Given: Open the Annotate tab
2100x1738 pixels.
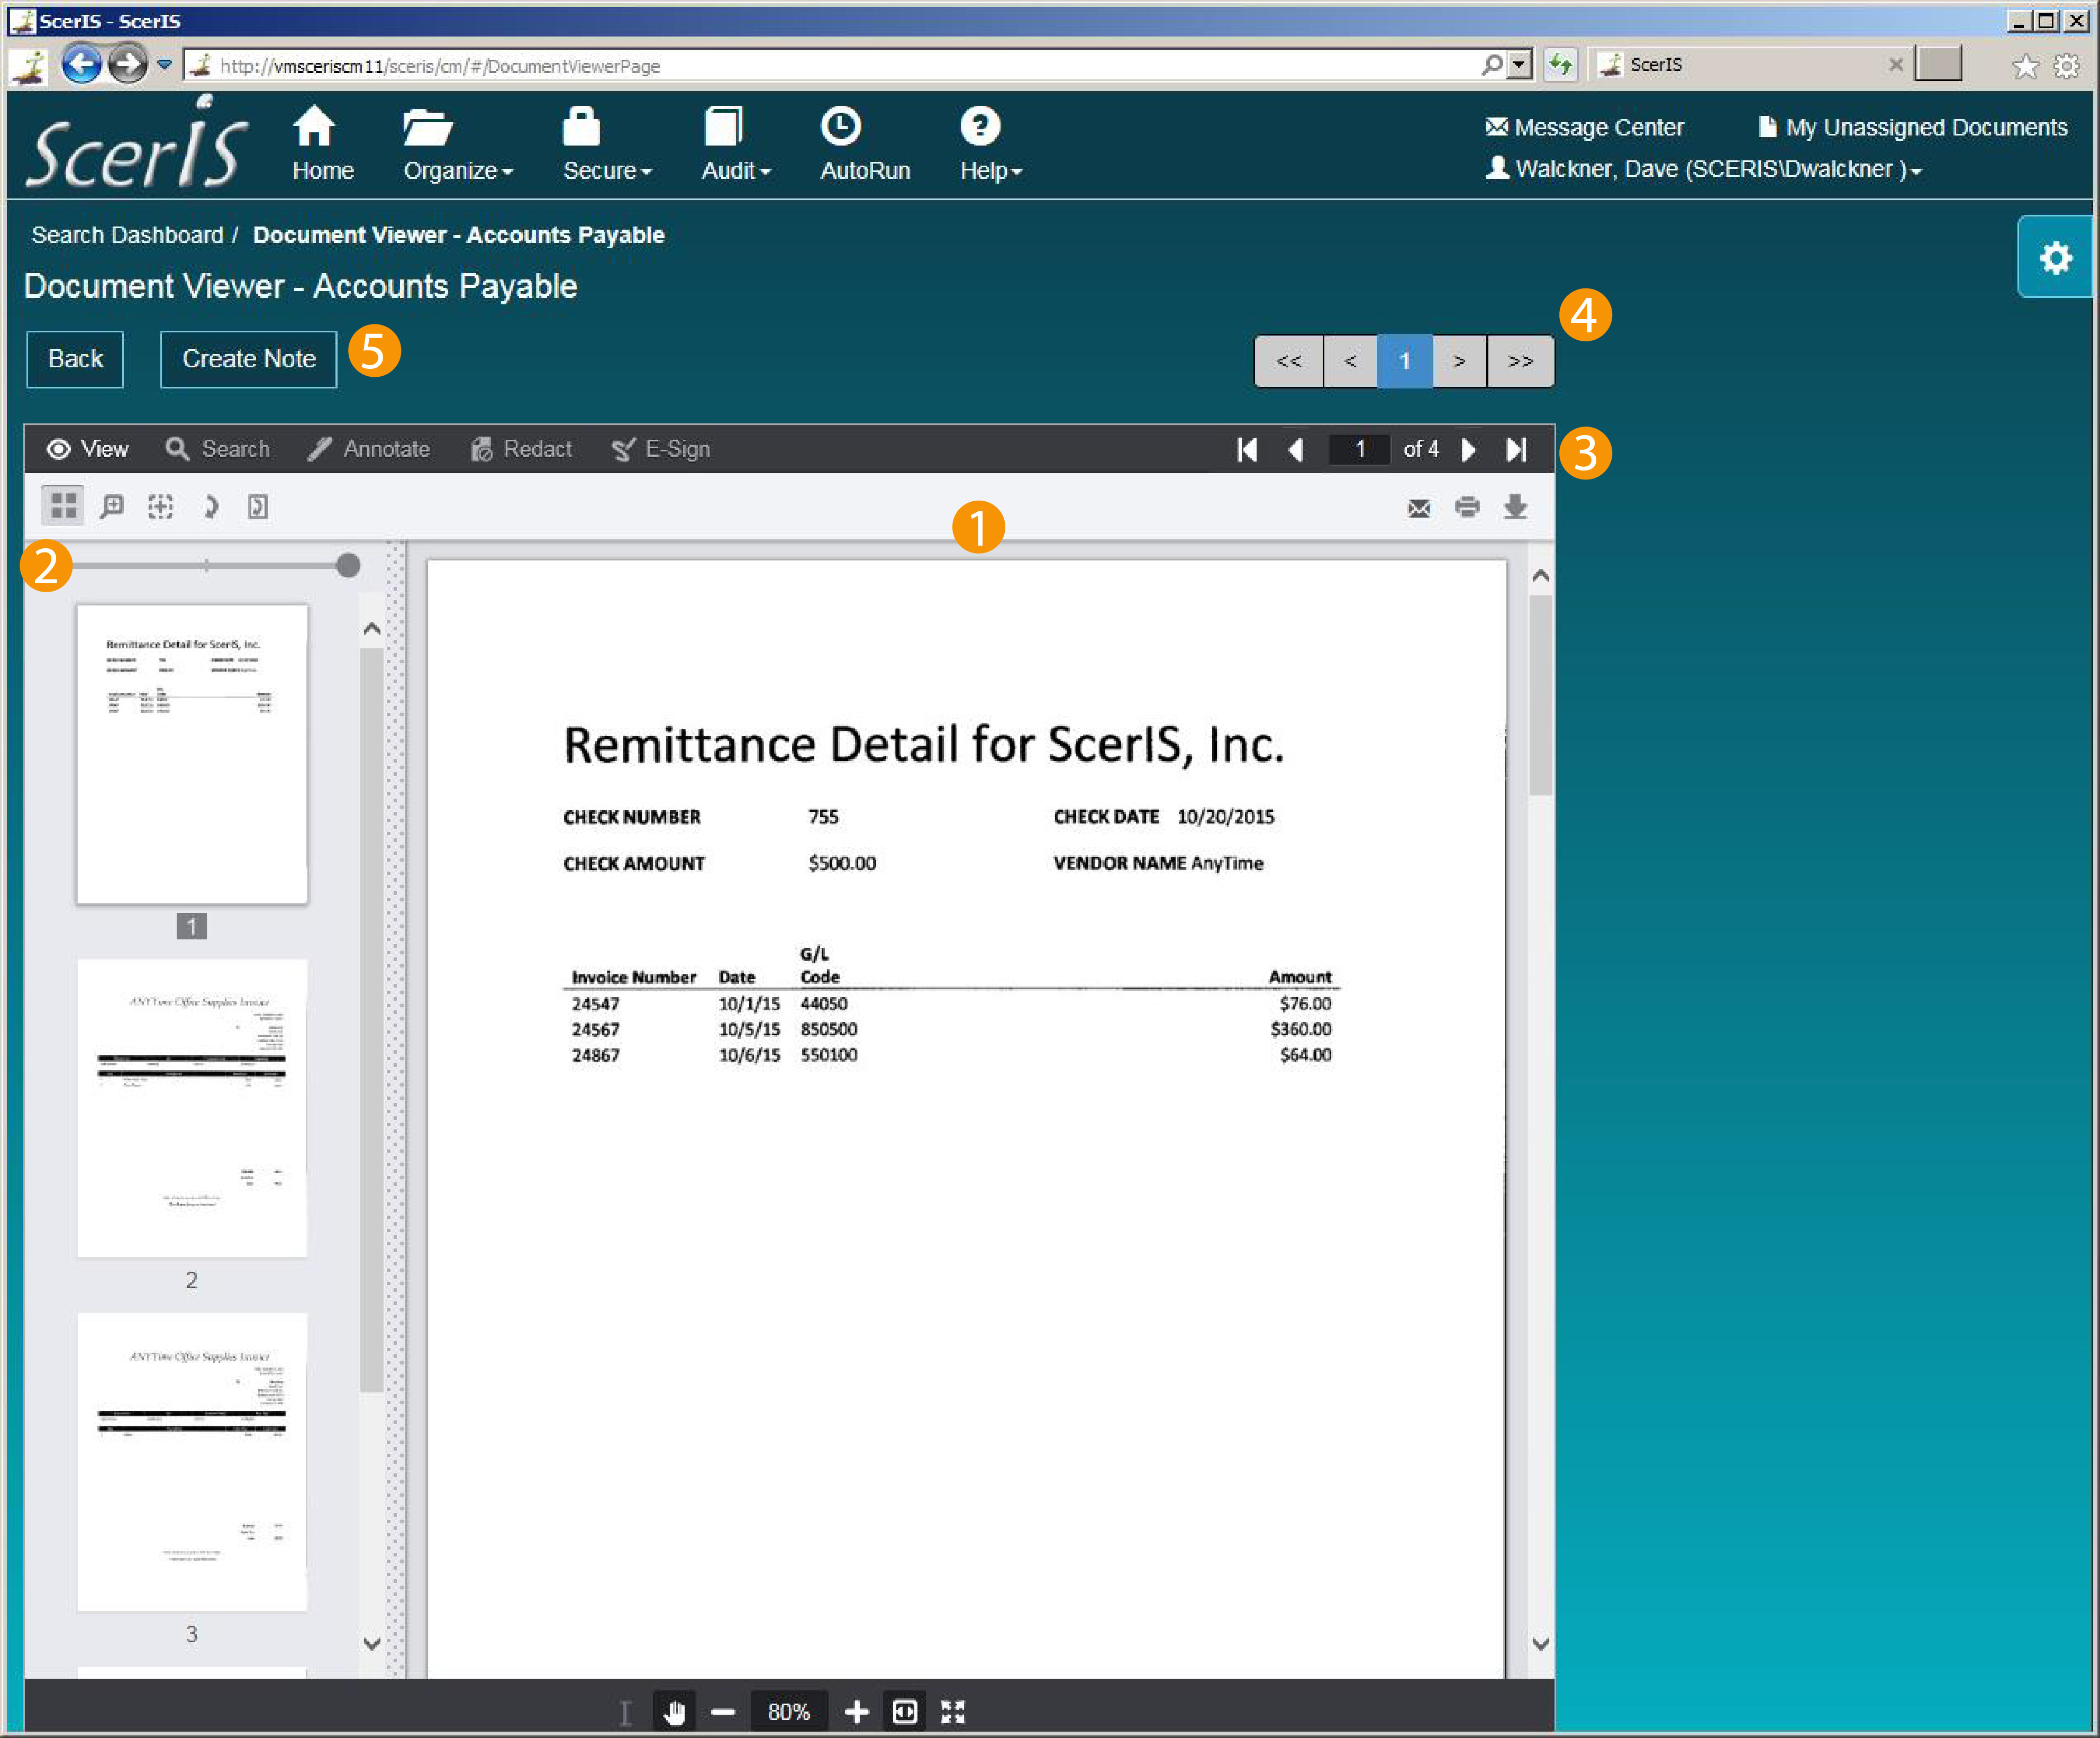Looking at the screenshot, I should click(369, 449).
